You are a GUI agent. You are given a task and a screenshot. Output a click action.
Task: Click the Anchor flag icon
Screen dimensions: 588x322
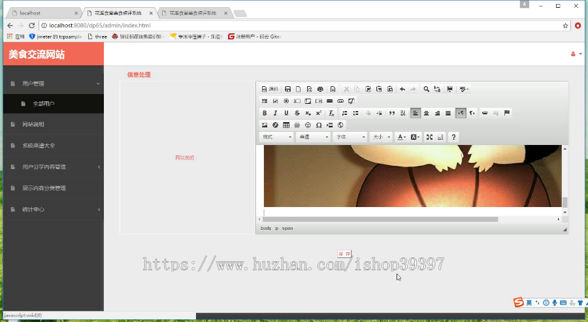pos(506,113)
